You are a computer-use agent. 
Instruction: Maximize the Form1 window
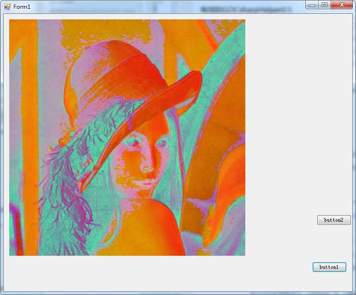coord(325,5)
